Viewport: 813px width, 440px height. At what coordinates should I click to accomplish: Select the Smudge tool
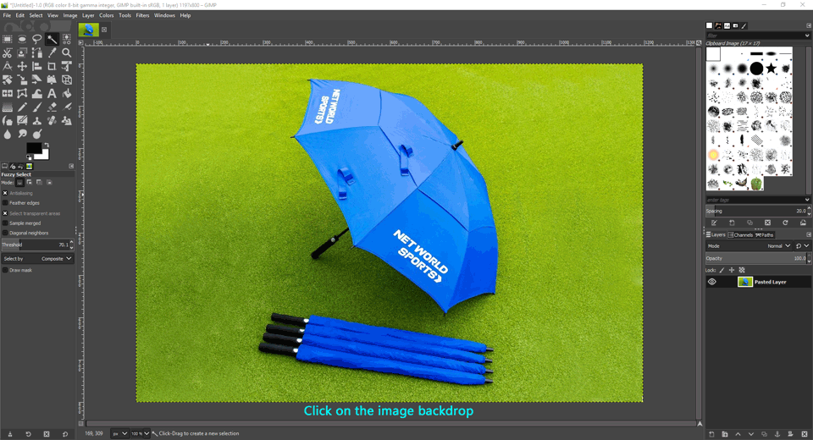22,135
